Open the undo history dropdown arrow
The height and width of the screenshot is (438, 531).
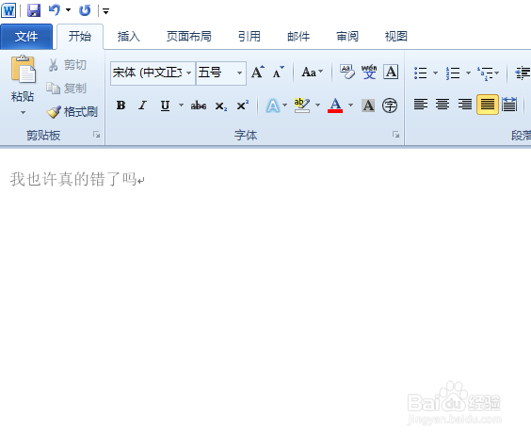point(68,10)
